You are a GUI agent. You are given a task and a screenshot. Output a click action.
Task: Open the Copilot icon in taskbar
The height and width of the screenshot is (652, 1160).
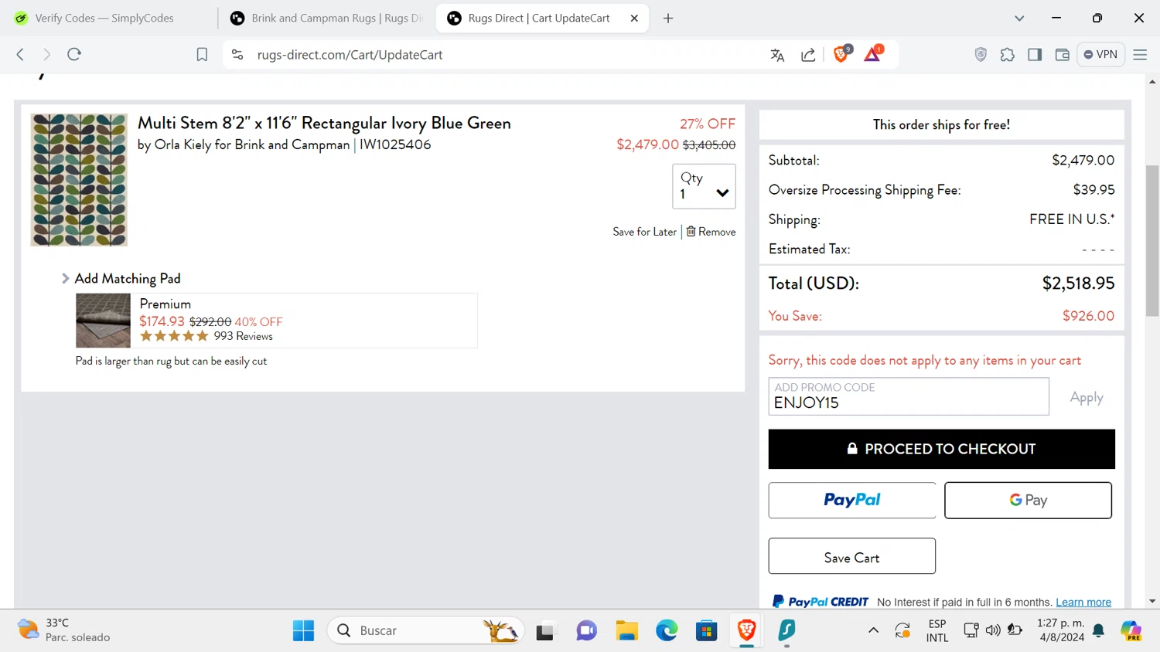click(x=1131, y=630)
